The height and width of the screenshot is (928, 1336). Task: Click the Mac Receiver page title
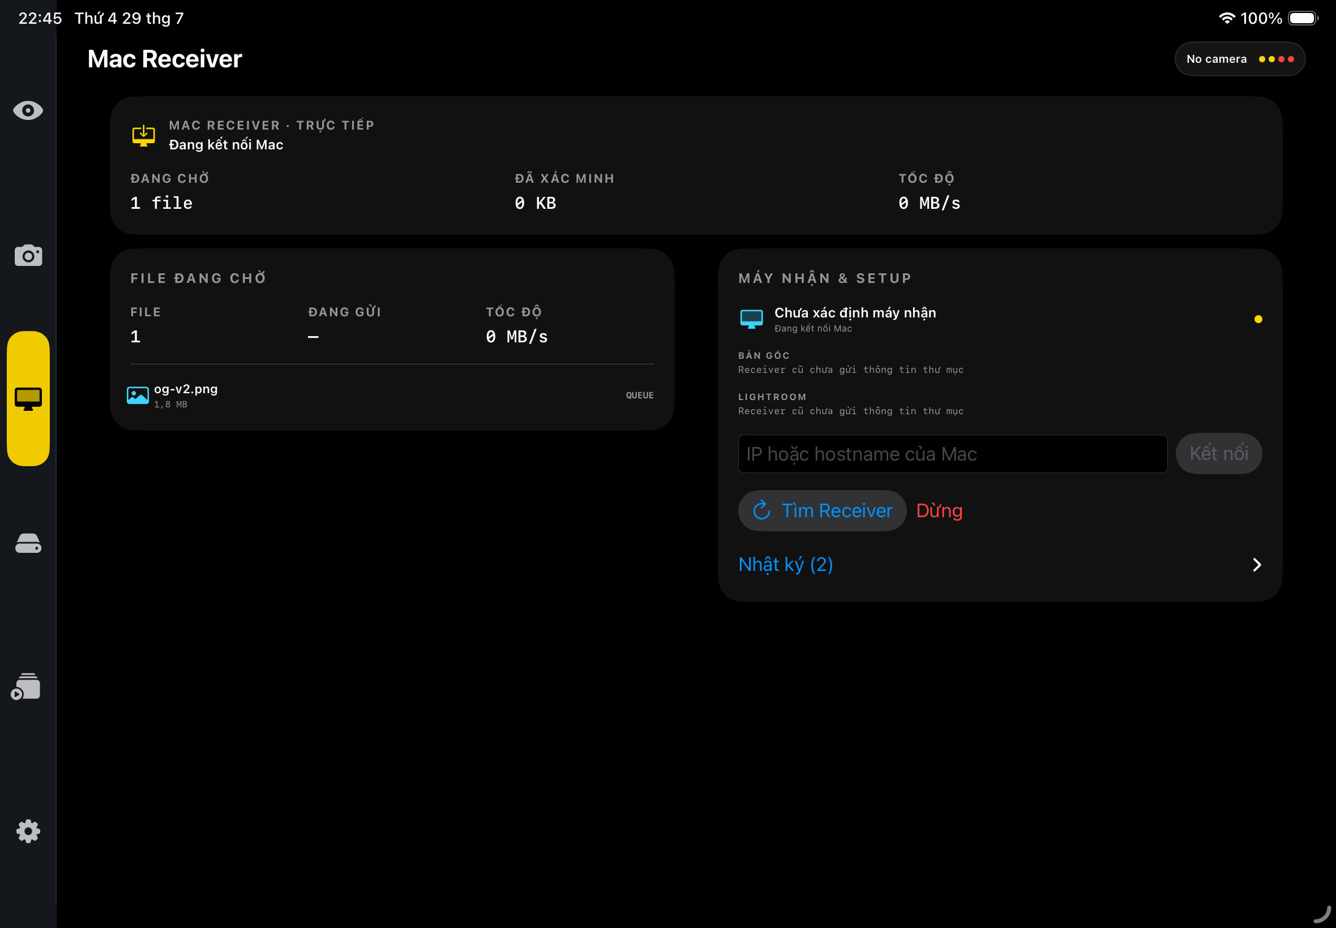click(165, 59)
